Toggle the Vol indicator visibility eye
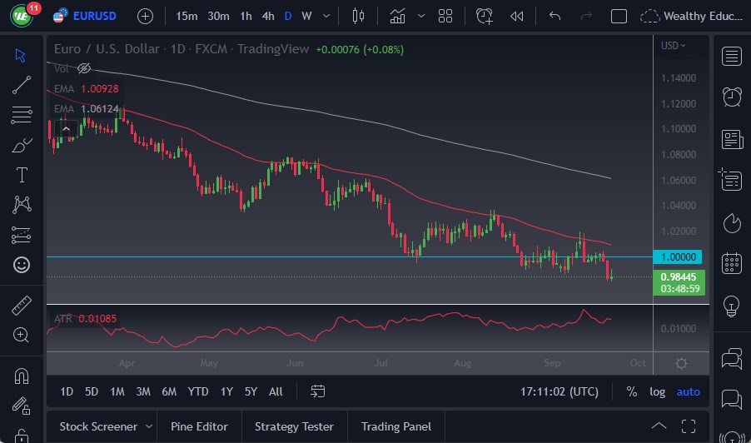Screen dimensions: 751x443 click(x=83, y=68)
